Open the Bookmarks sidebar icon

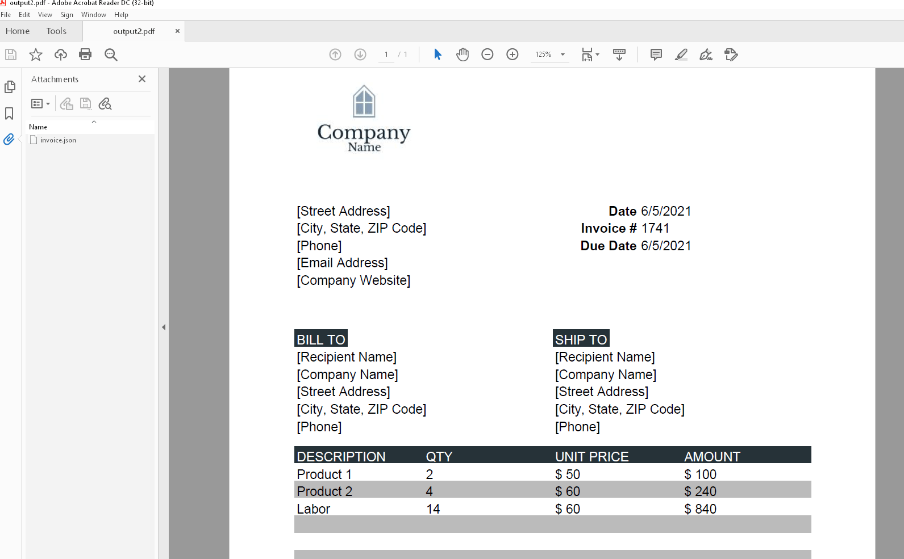point(9,114)
